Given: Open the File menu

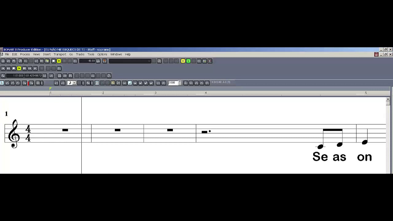Looking at the screenshot, I should pyautogui.click(x=7, y=54).
